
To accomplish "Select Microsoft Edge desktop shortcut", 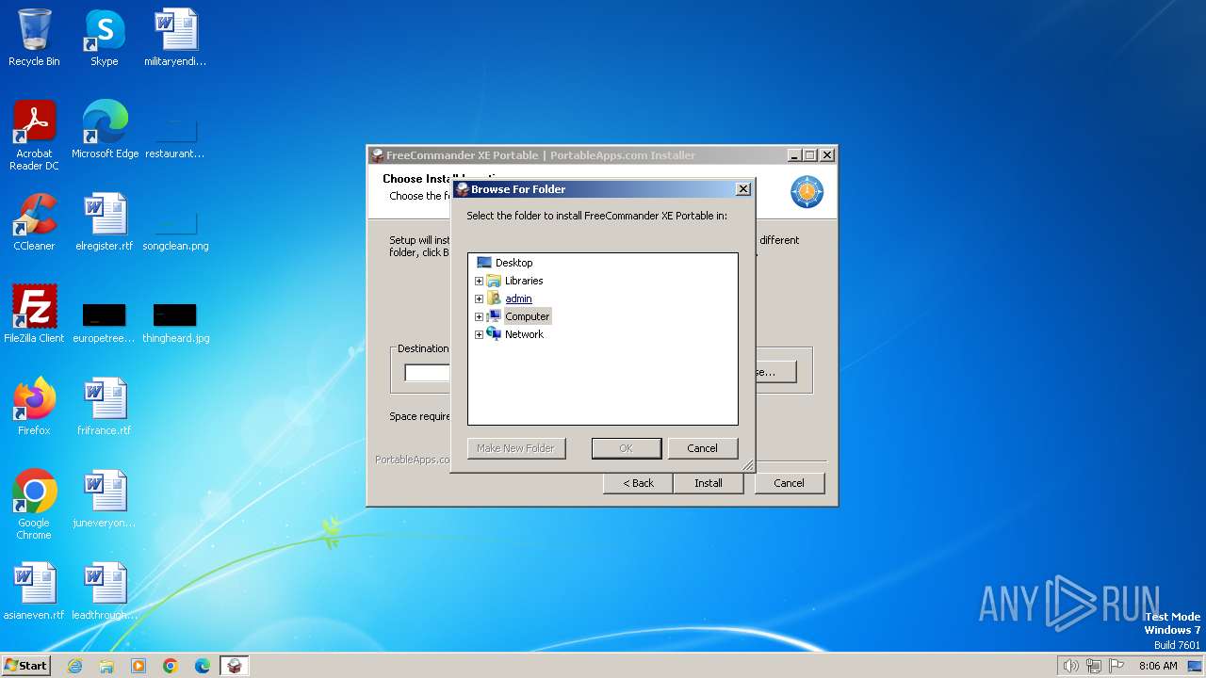I will click(105, 131).
